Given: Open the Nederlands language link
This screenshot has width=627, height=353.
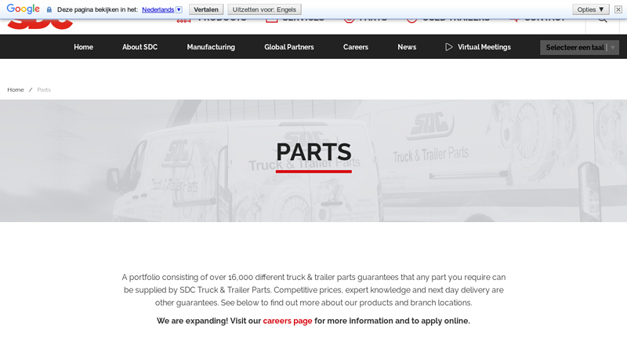Looking at the screenshot, I should [158, 9].
